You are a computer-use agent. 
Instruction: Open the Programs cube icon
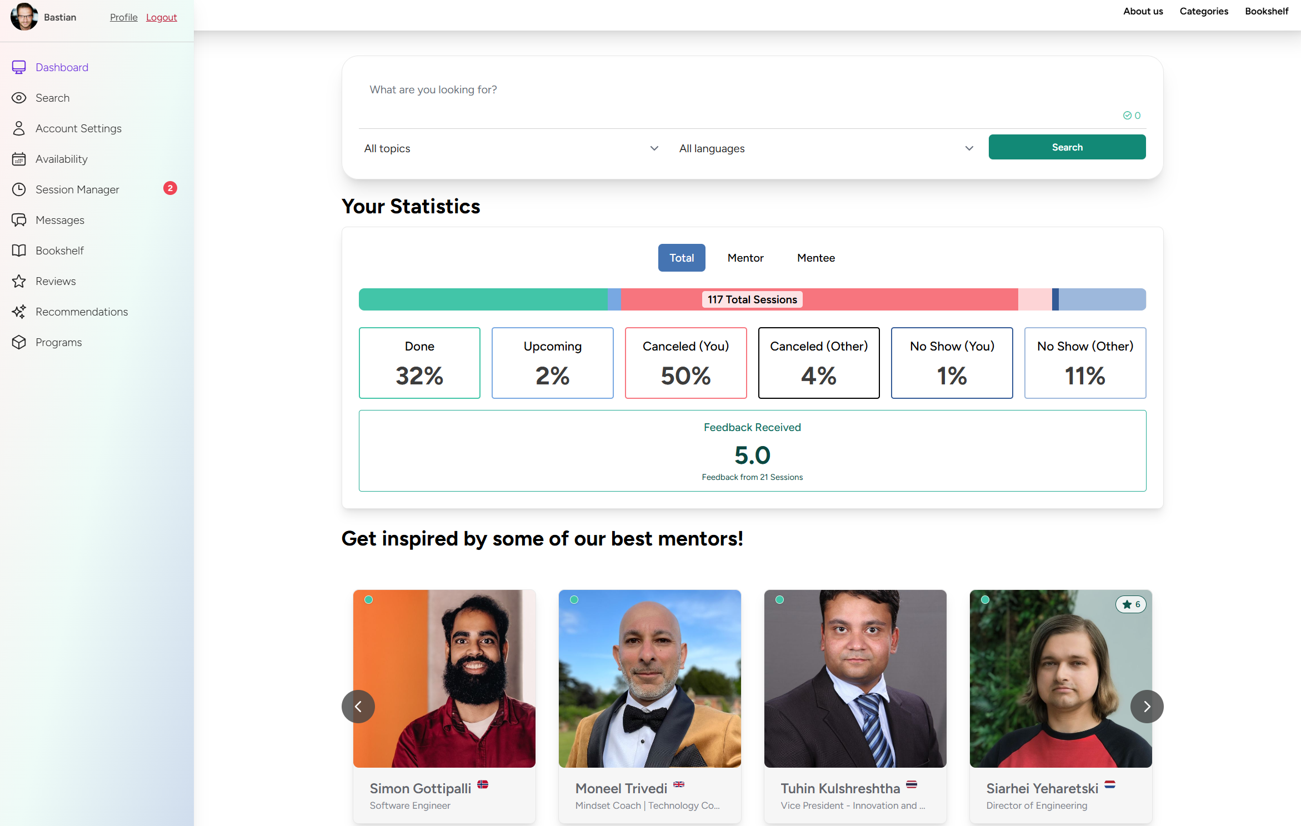(19, 342)
